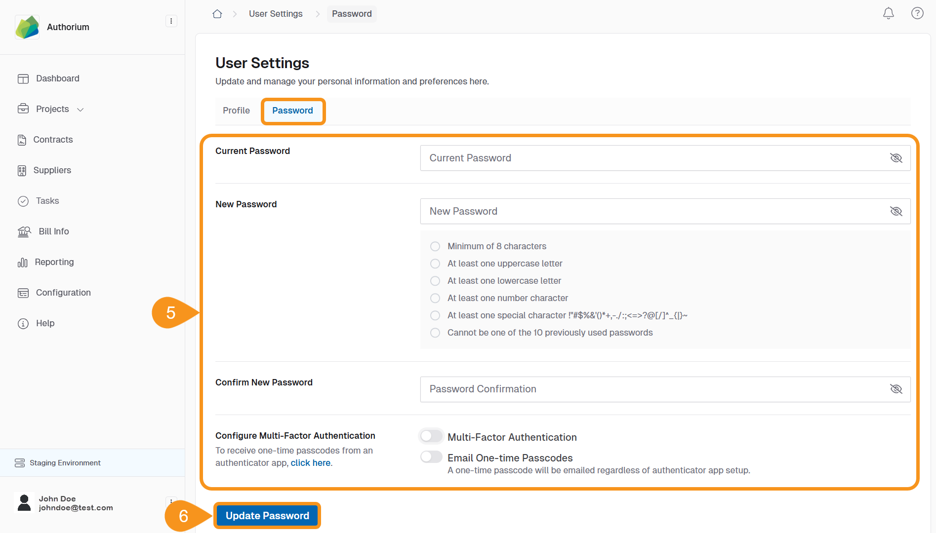The image size is (936, 533).
Task: Click the Update Password button
Action: click(x=267, y=516)
